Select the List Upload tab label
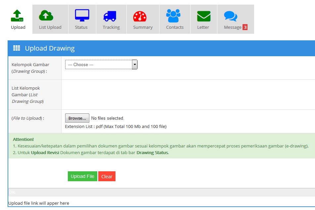Screen dimensions: 315x210 click(50, 27)
